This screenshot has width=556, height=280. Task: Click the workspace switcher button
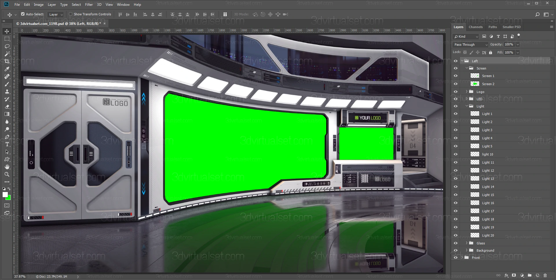point(546,14)
